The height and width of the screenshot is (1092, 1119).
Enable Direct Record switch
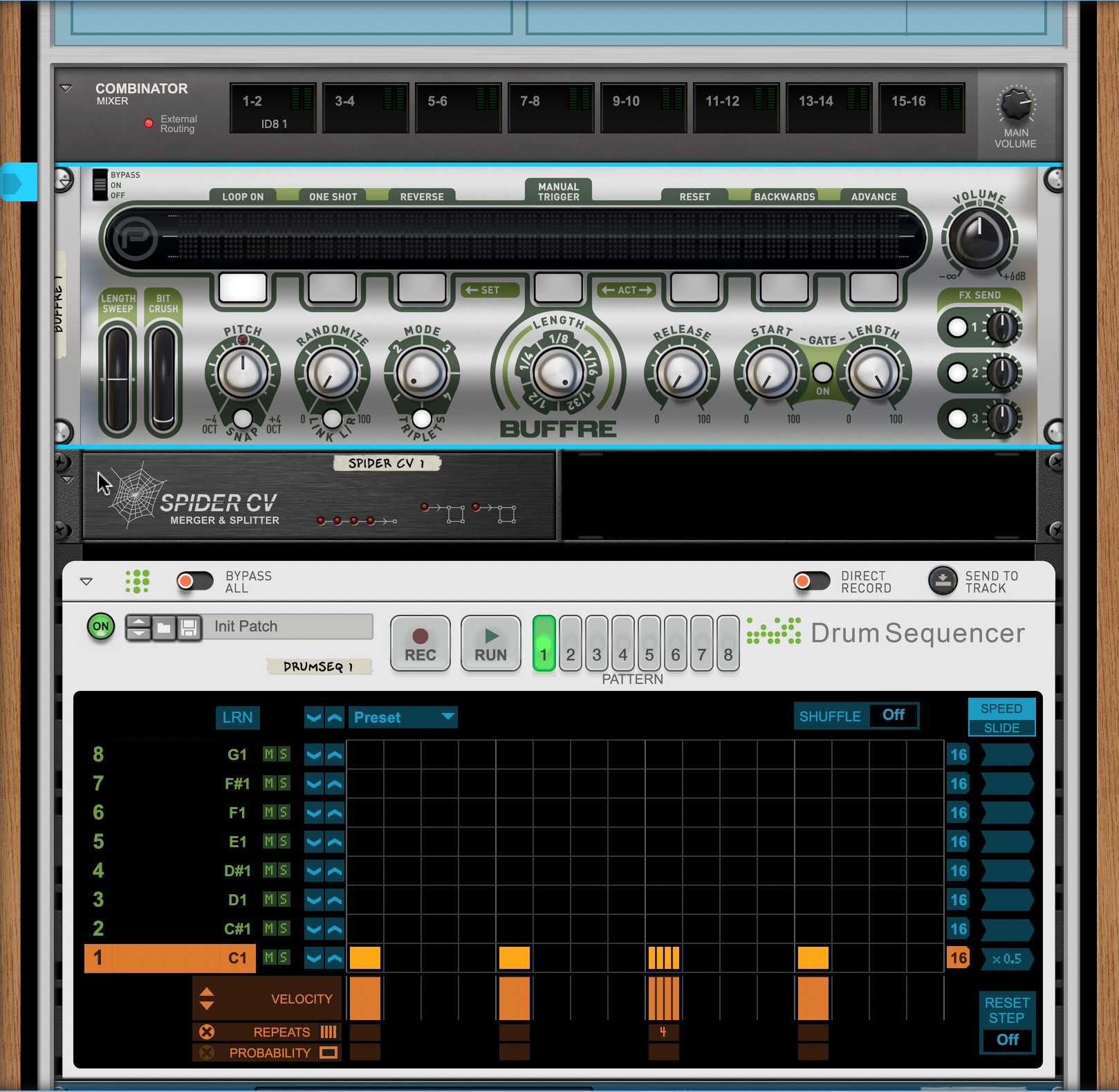click(811, 581)
